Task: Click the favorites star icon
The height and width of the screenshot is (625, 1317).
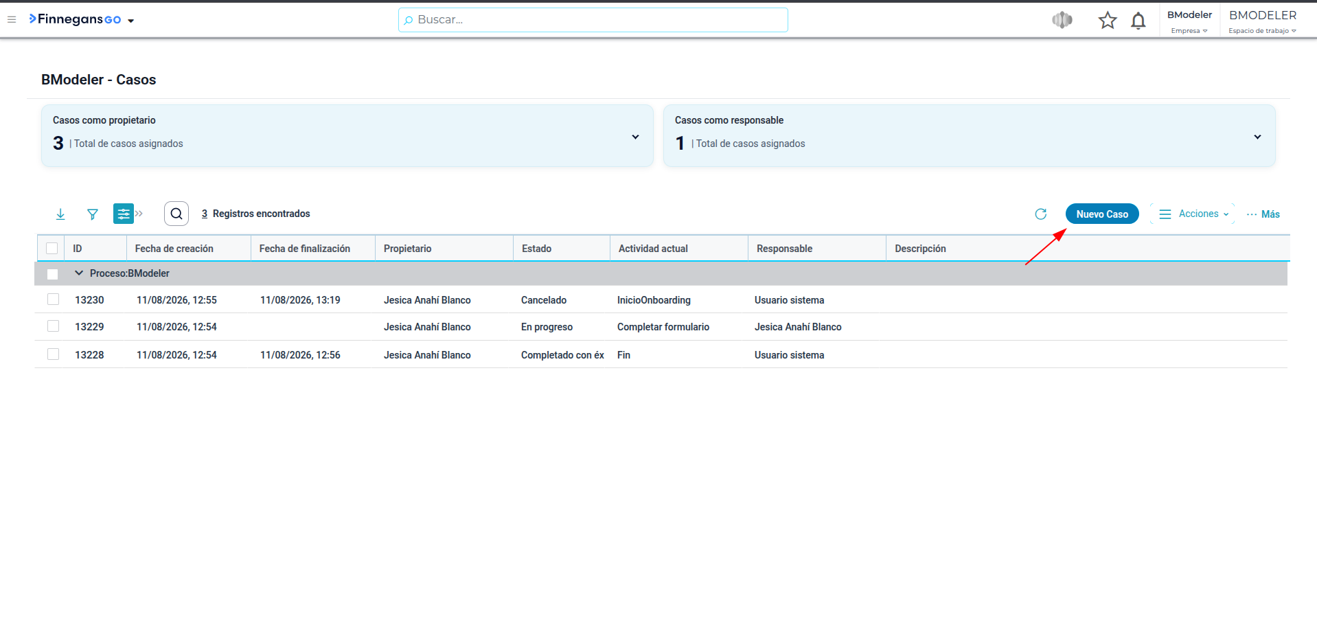Action: 1107,20
